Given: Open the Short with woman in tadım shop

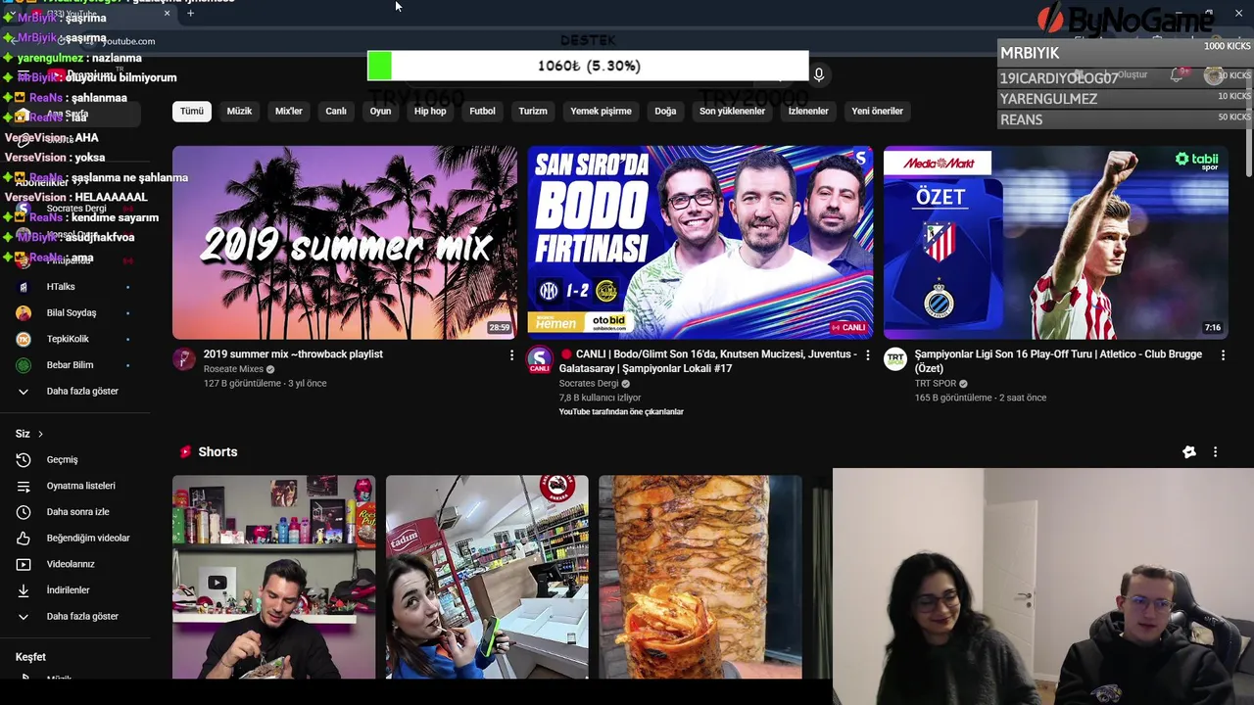Looking at the screenshot, I should [x=487, y=578].
